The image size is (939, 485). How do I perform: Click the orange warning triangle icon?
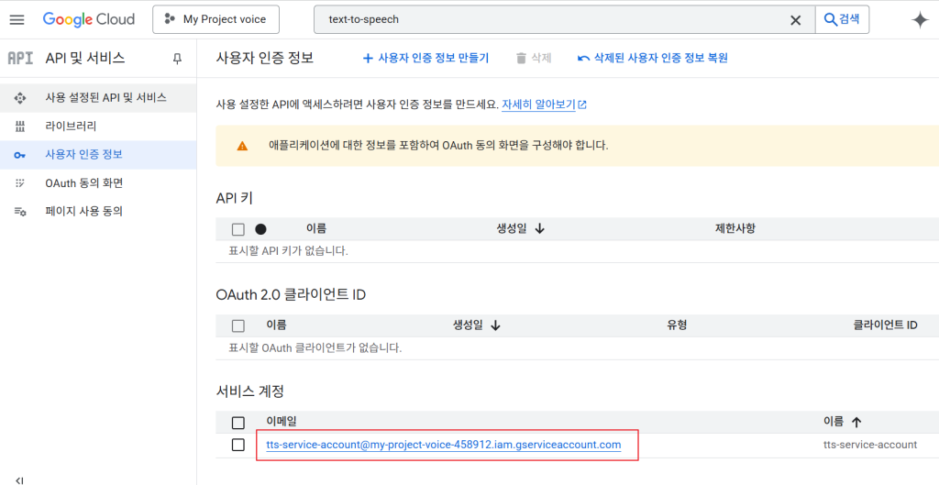(242, 146)
